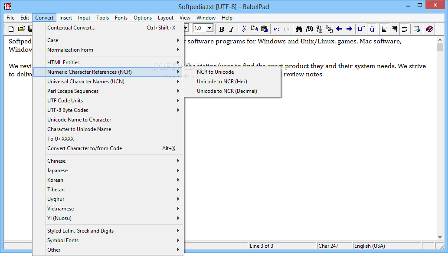Toggle left-to-right alignment icon

pos(384,29)
